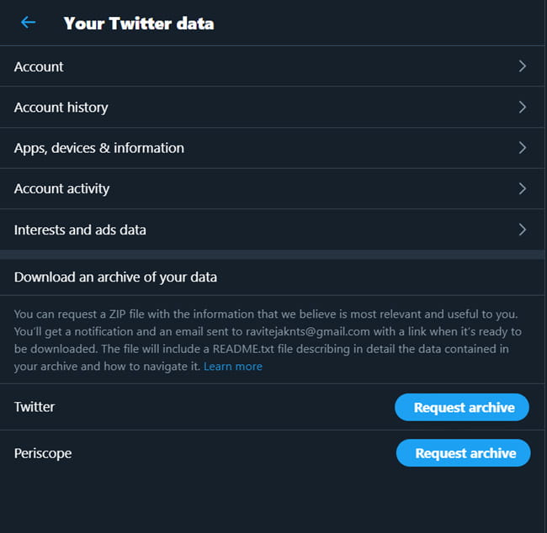
Task: Go to Account activity section
Action: pos(61,188)
